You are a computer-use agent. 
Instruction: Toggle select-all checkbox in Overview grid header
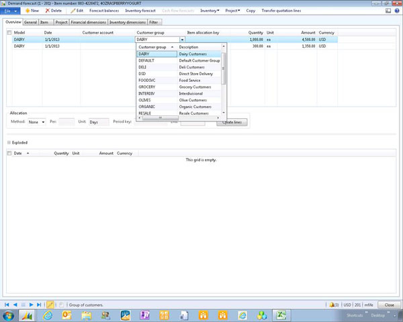pos(9,32)
